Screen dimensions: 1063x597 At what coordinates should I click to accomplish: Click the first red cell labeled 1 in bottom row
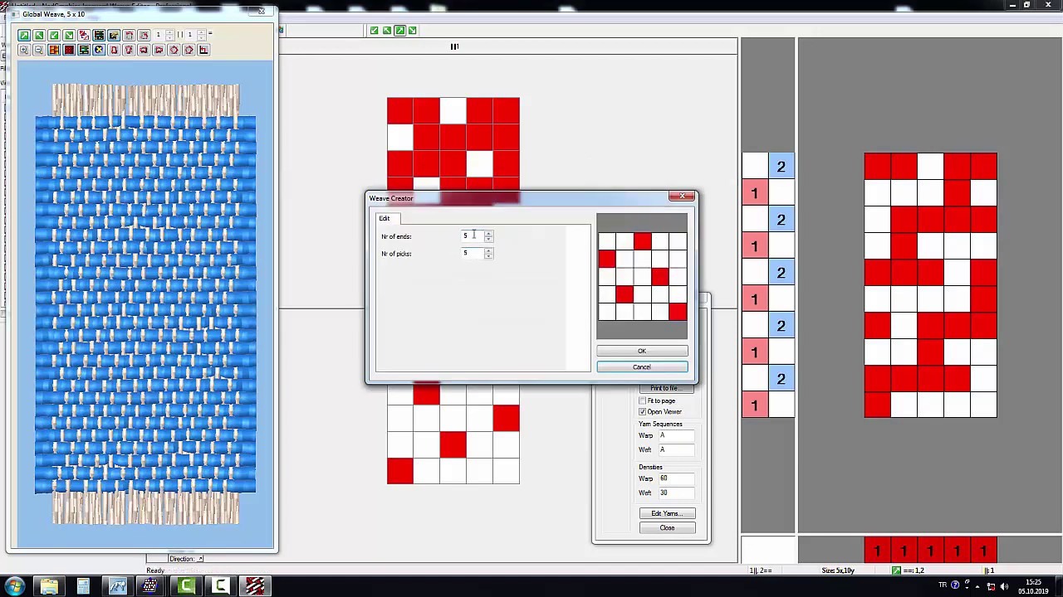(x=877, y=551)
